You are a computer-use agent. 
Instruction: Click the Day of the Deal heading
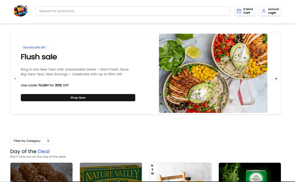pos(30,151)
